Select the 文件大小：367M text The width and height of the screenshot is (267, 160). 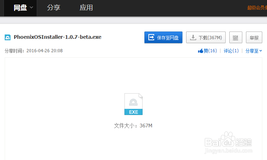point(133,126)
